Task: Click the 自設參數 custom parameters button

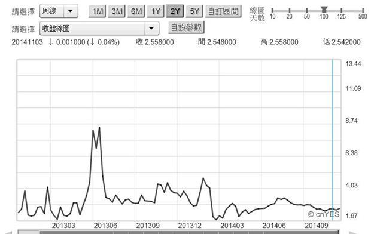Action: tap(186, 27)
